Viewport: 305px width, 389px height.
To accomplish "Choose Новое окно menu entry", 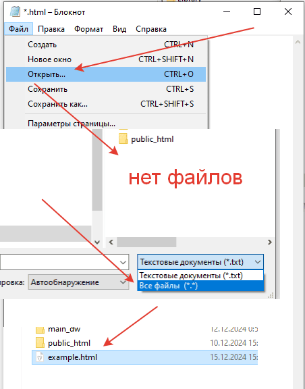I will (x=106, y=59).
